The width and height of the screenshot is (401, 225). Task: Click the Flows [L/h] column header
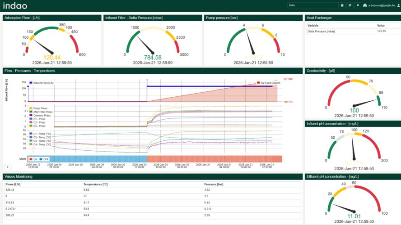tap(12, 184)
